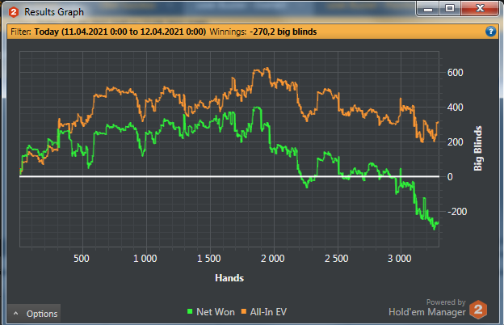504x325 pixels.
Task: Click the Hold'em Manager 2 hexagon logo
Action: tap(478, 310)
